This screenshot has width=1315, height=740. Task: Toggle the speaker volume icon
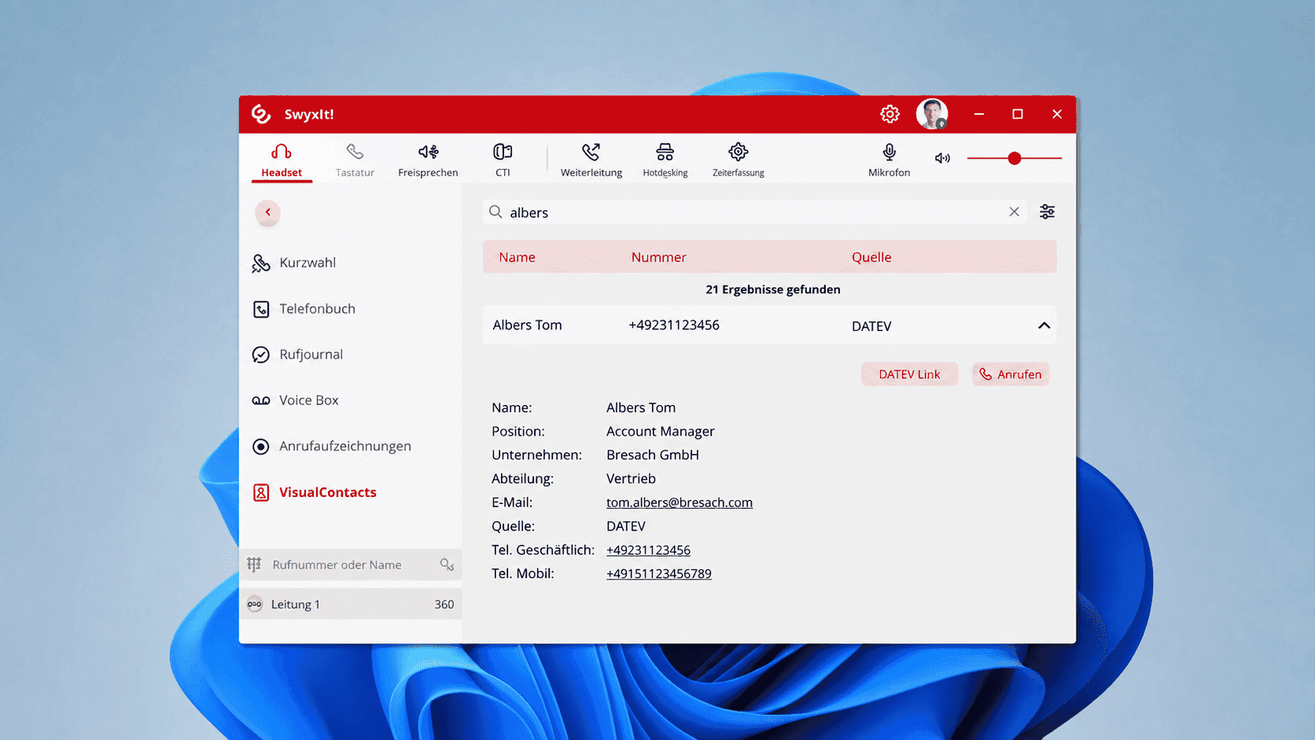[942, 158]
